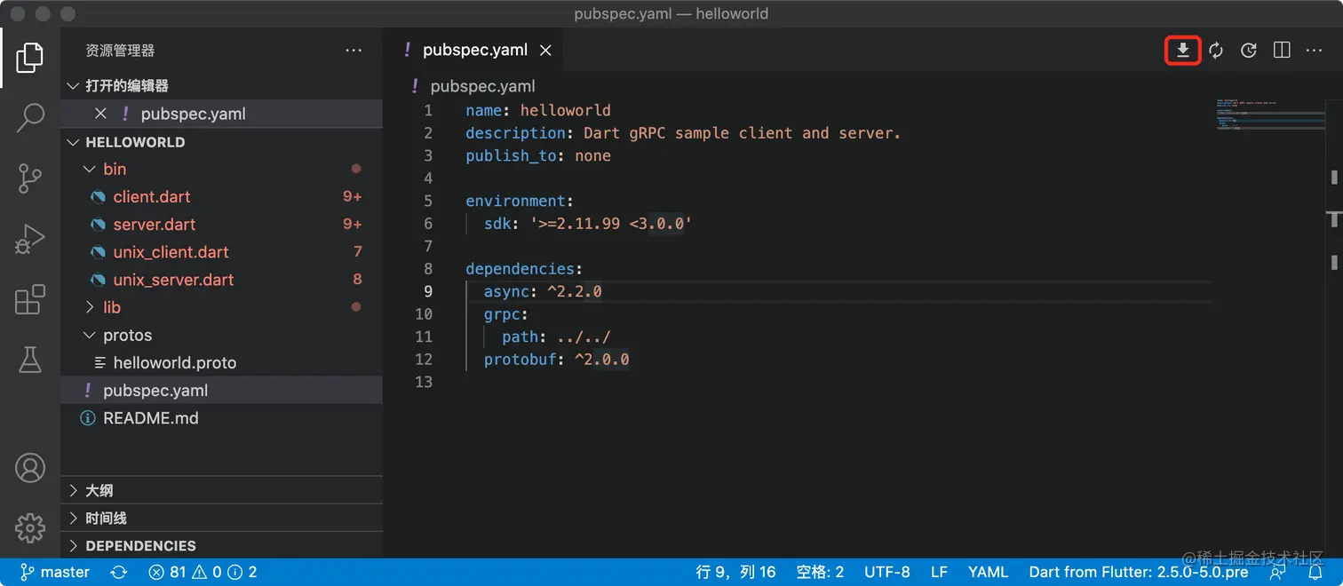Open client.dart in the file tree
This screenshot has height=586, width=1343.
click(222, 196)
